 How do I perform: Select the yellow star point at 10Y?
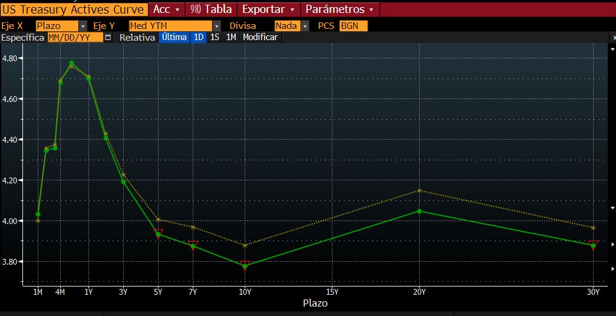(245, 246)
